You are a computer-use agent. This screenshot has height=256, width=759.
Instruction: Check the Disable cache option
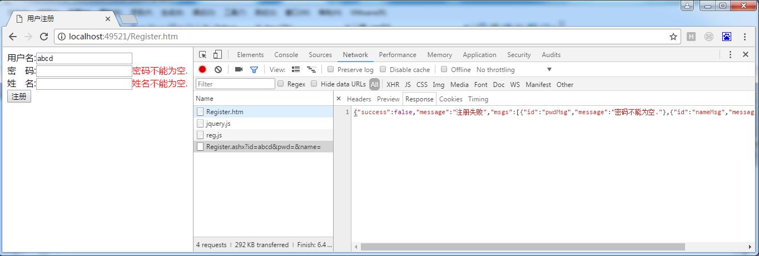383,69
